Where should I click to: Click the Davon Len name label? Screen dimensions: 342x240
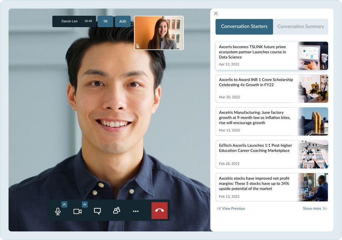[69, 21]
